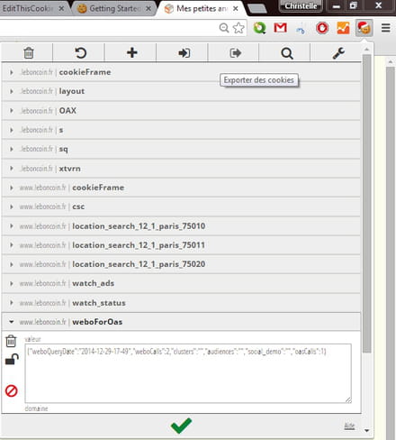This screenshot has height=440, width=396.
Task: Search cookies with magnifier toolbar icon
Action: (287, 53)
